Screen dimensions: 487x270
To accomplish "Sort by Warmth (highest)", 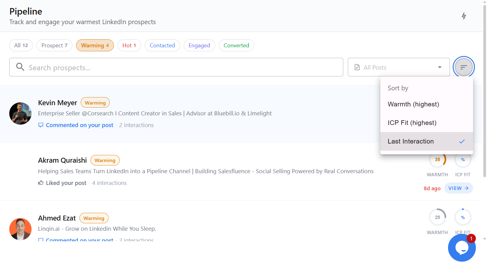I will click(427, 104).
